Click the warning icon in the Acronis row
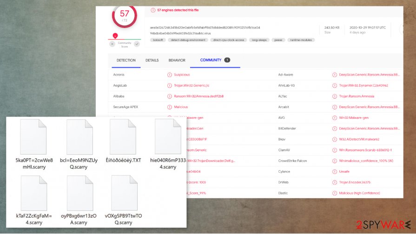This screenshot has height=234, width=416. (x=170, y=75)
